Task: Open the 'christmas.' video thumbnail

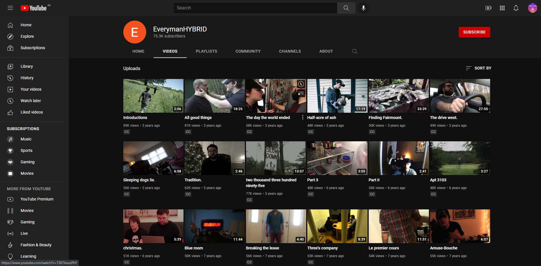Action: [x=153, y=226]
